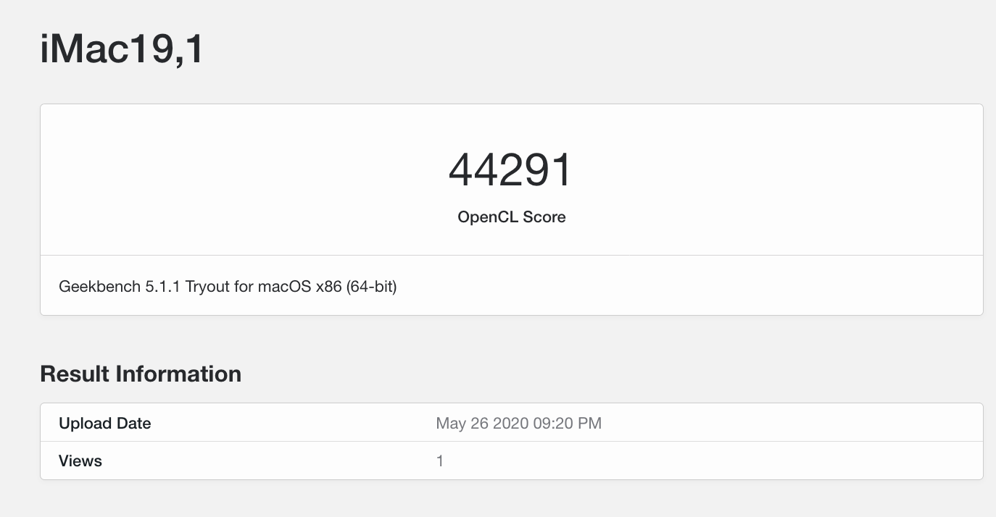The width and height of the screenshot is (996, 517).
Task: Click the Geekbench 5.1.1 Tryout version line
Action: 228,287
